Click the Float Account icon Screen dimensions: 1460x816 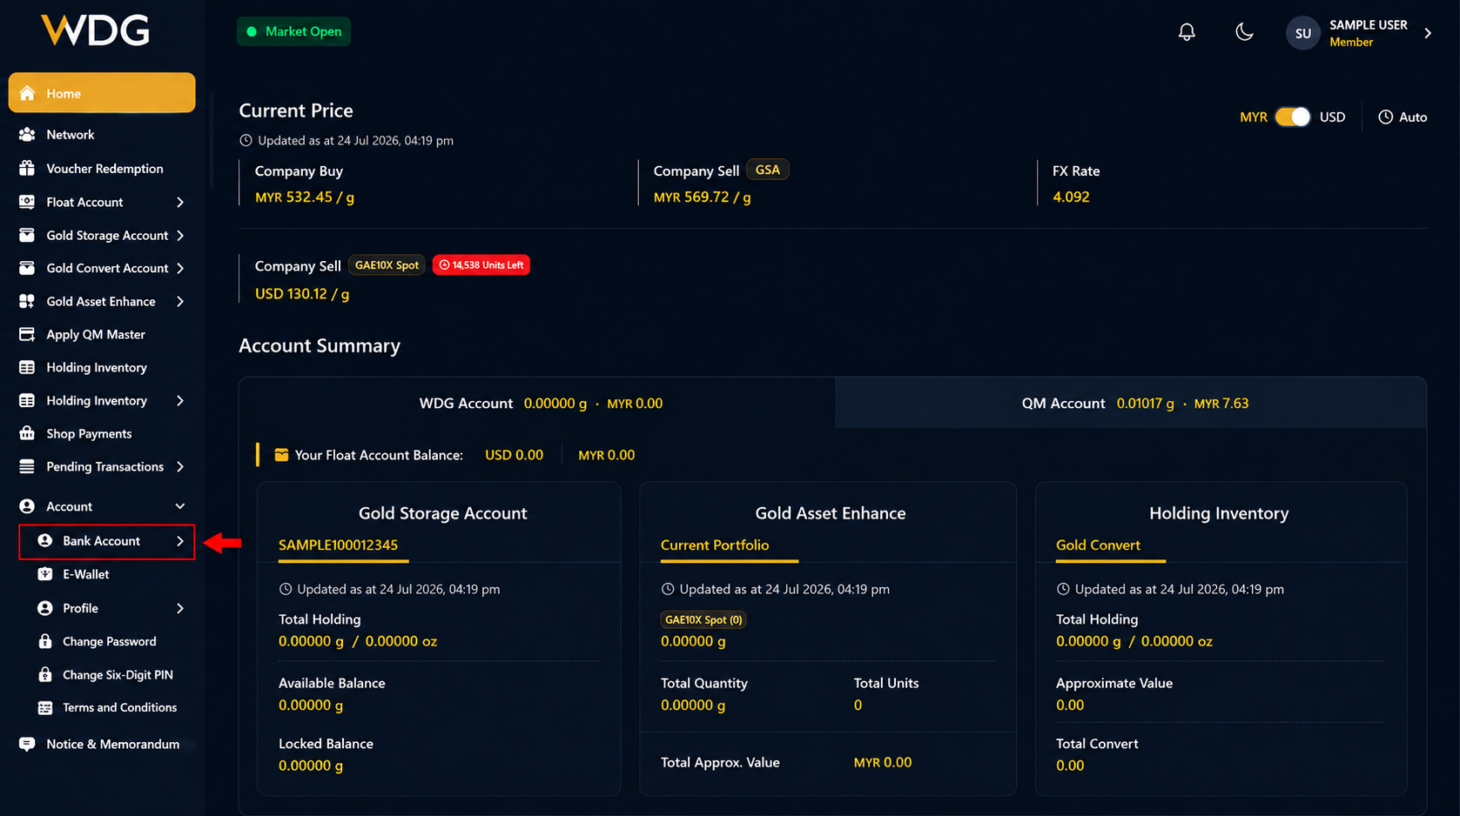27,202
